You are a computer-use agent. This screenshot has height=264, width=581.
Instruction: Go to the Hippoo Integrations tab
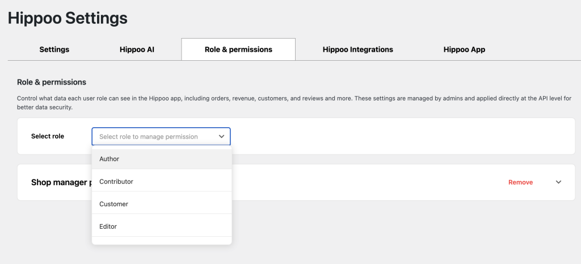357,49
